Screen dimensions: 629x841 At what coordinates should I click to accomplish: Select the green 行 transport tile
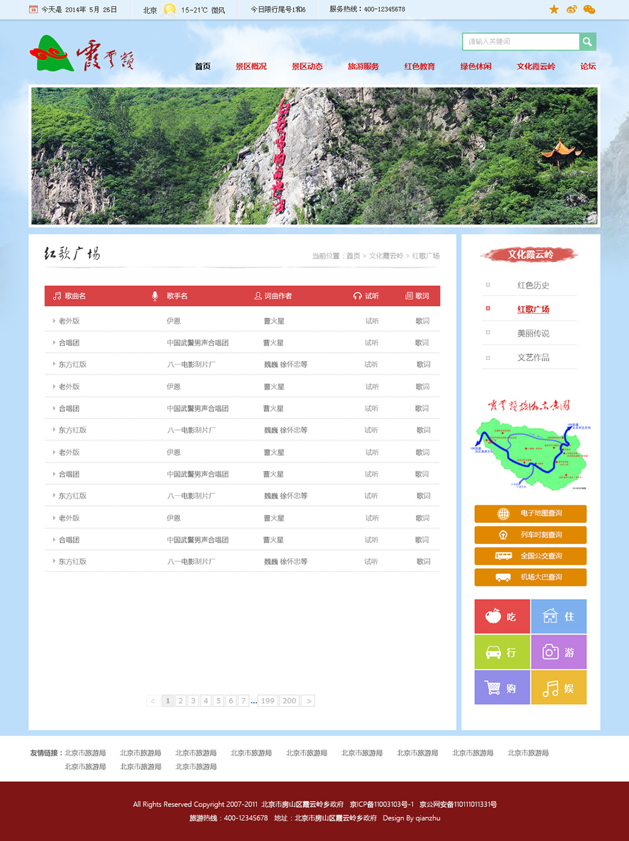pyautogui.click(x=502, y=652)
